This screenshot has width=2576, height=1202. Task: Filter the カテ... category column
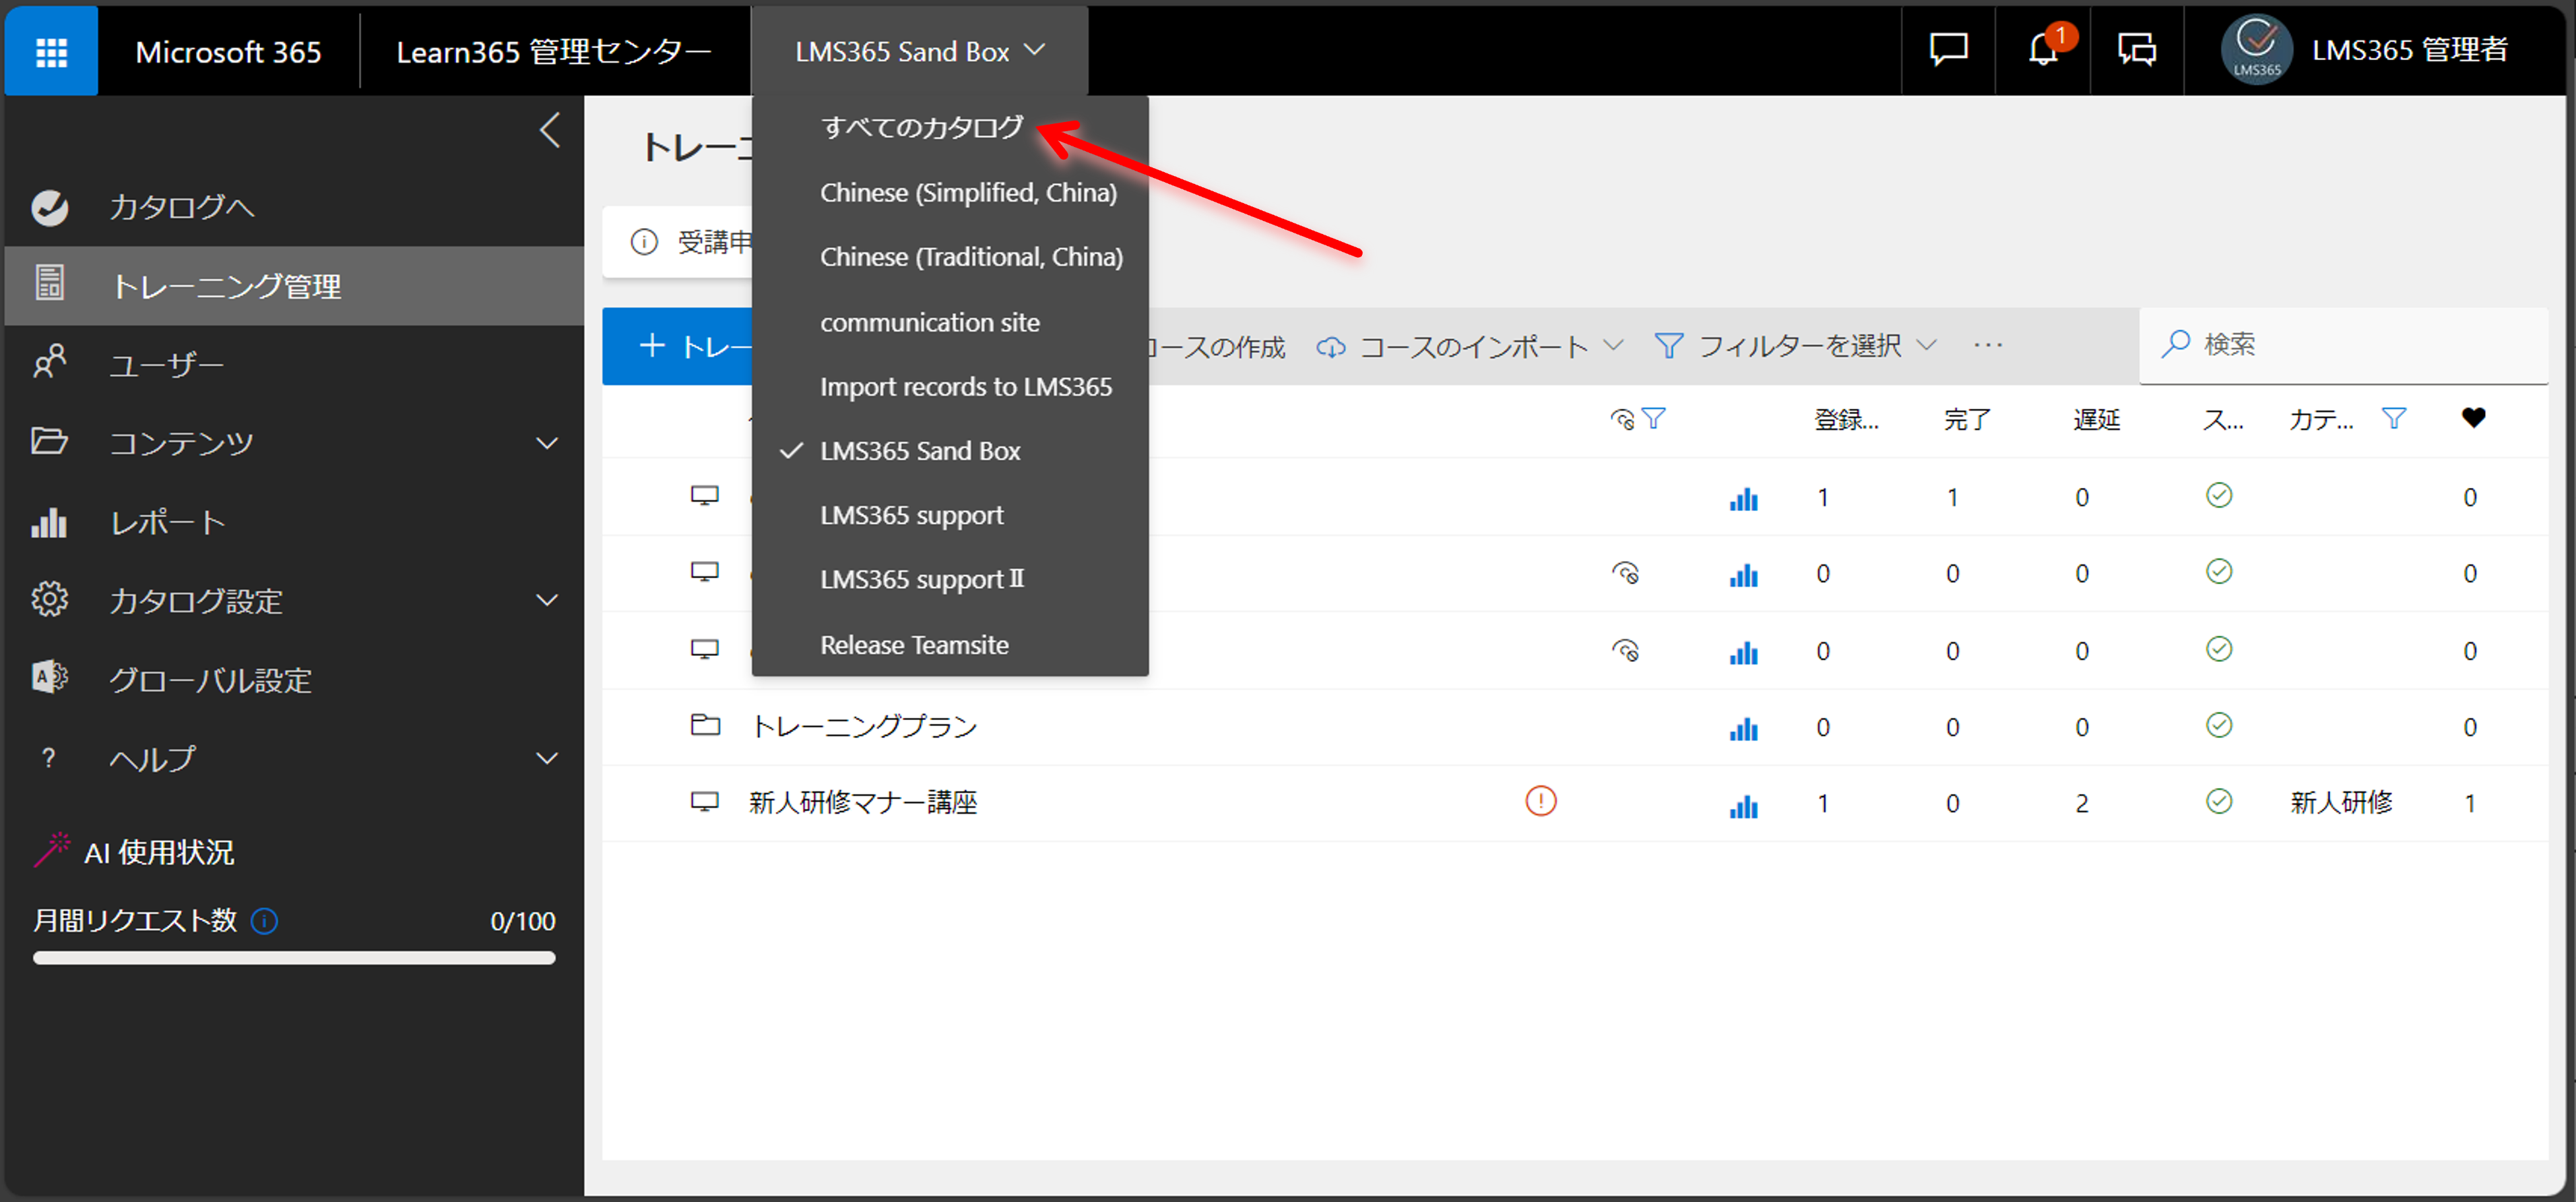pos(2393,419)
